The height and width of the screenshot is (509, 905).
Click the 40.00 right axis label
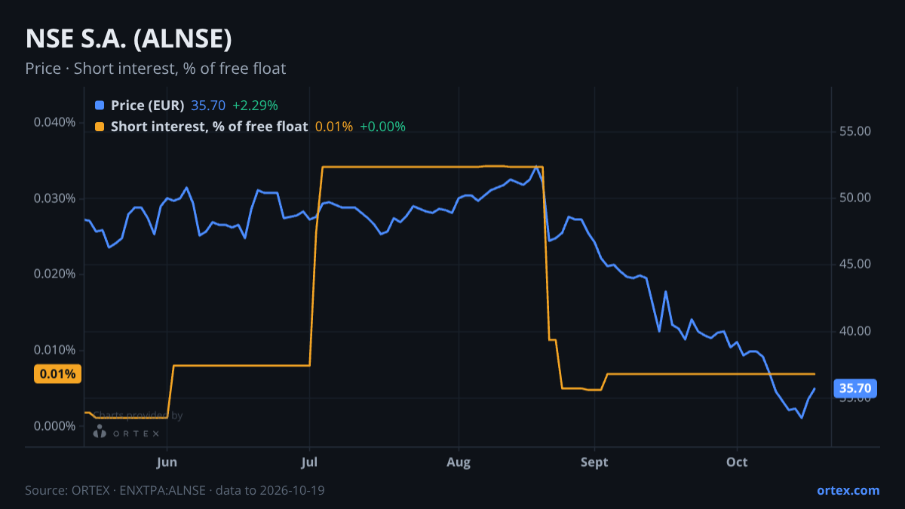(855, 331)
